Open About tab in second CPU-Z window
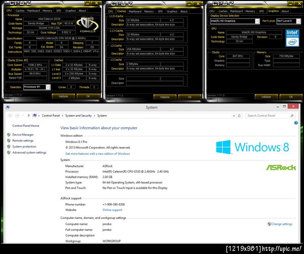This screenshot has width=304, height=254. 183,12
